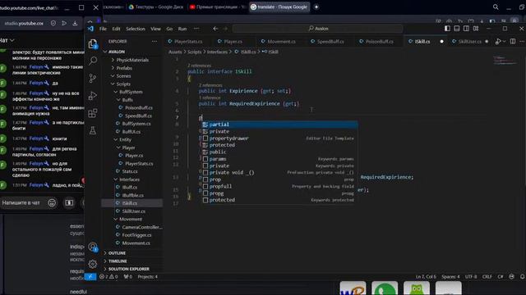Expand the TIMELINE section
Viewport: 526px width, 295px height.
click(118, 261)
